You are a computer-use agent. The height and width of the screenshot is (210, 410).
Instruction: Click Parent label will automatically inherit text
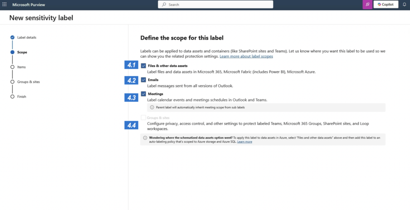200,107
